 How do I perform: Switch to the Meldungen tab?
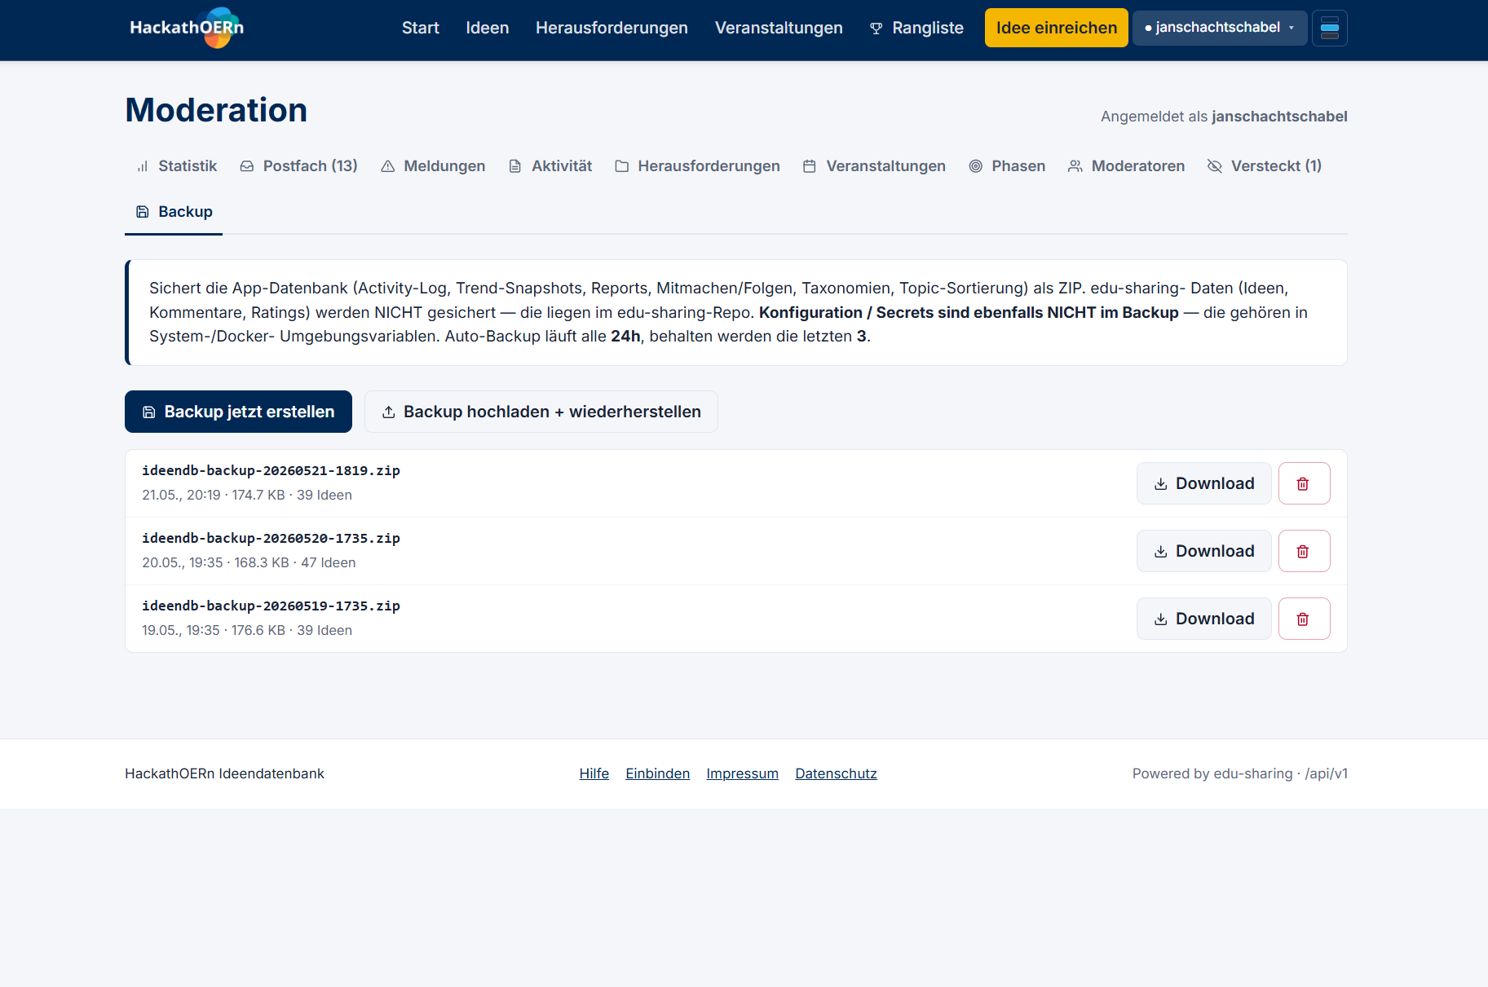click(x=433, y=166)
